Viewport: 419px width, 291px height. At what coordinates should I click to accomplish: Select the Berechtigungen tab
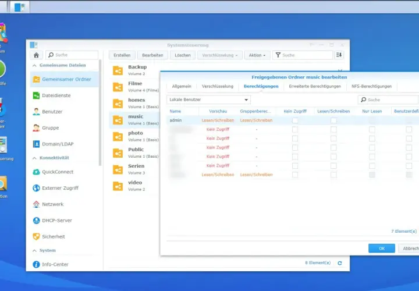pyautogui.click(x=261, y=86)
